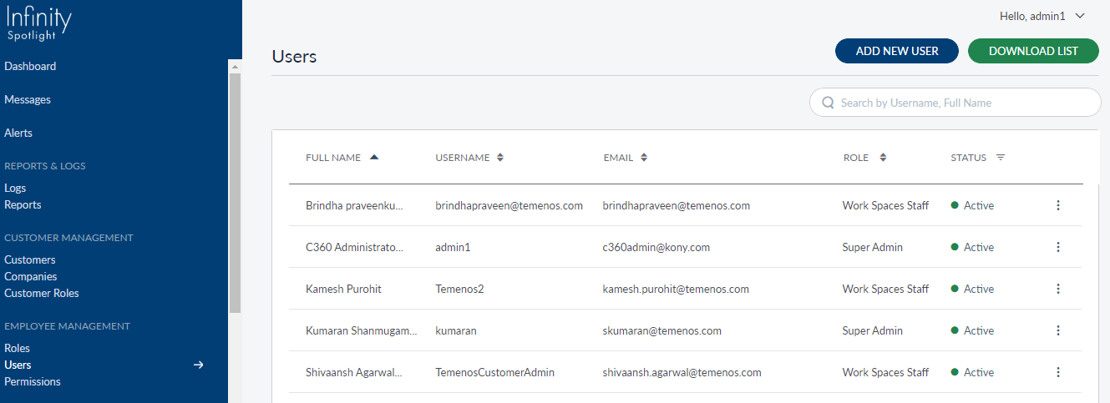Click the Download List button
This screenshot has width=1110, height=403.
pyautogui.click(x=1033, y=51)
